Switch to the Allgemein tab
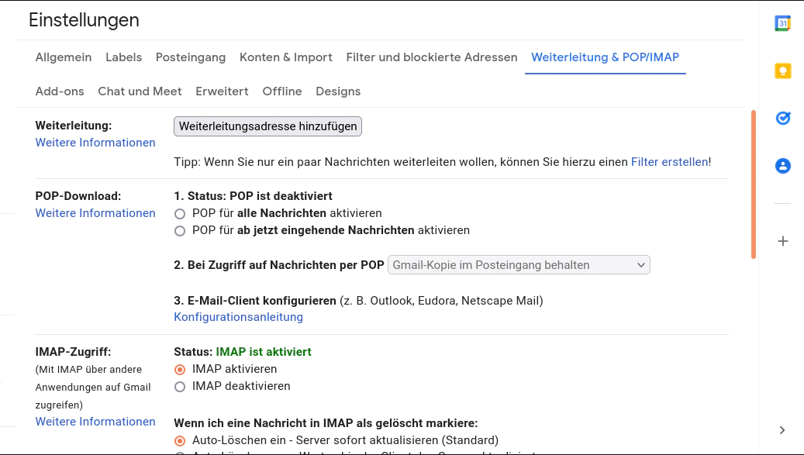 tap(64, 57)
